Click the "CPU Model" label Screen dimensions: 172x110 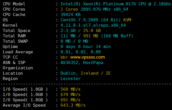[14, 4]
